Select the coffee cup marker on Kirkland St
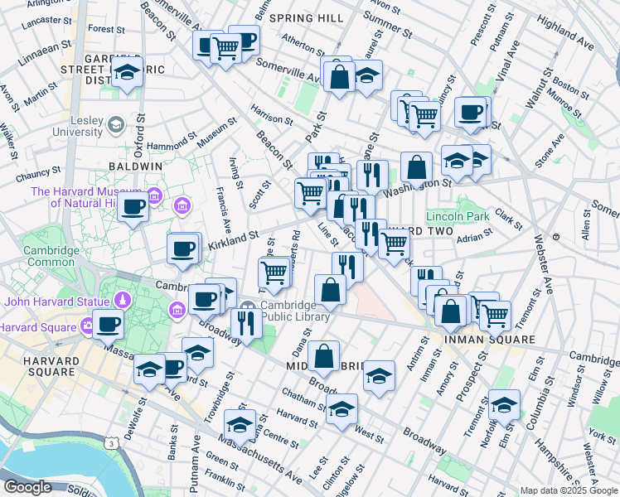620x497 pixels. point(182,248)
